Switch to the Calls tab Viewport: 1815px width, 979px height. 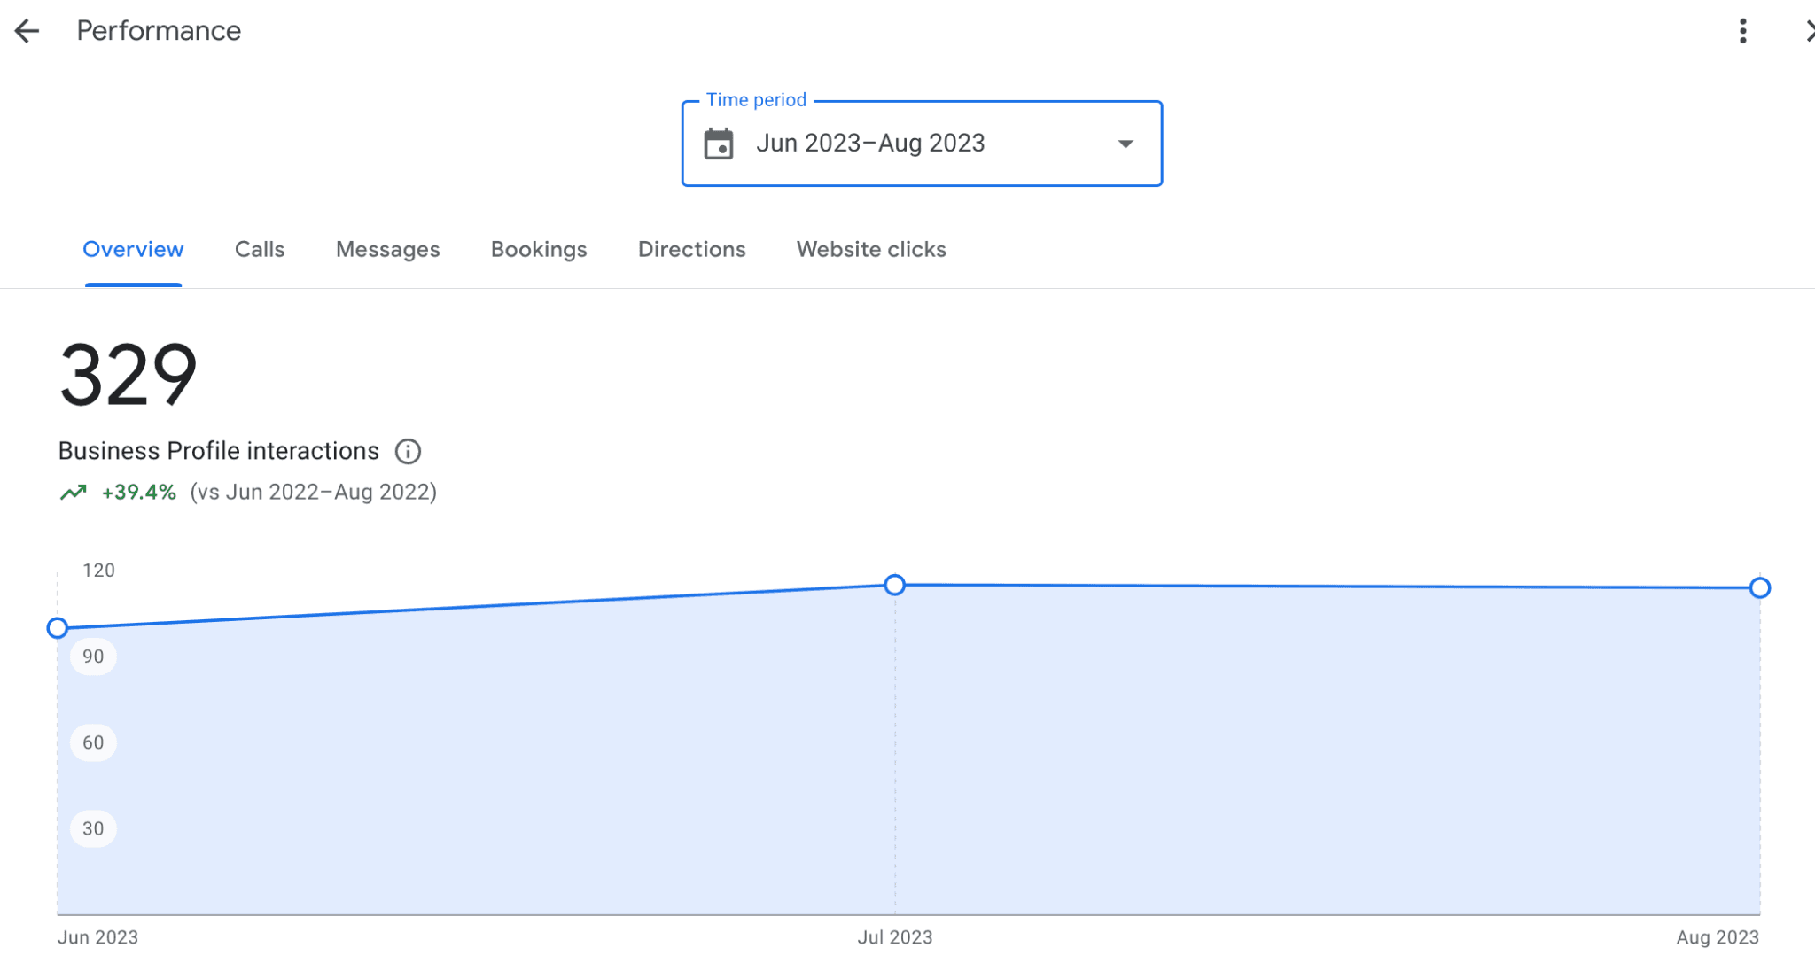(260, 250)
